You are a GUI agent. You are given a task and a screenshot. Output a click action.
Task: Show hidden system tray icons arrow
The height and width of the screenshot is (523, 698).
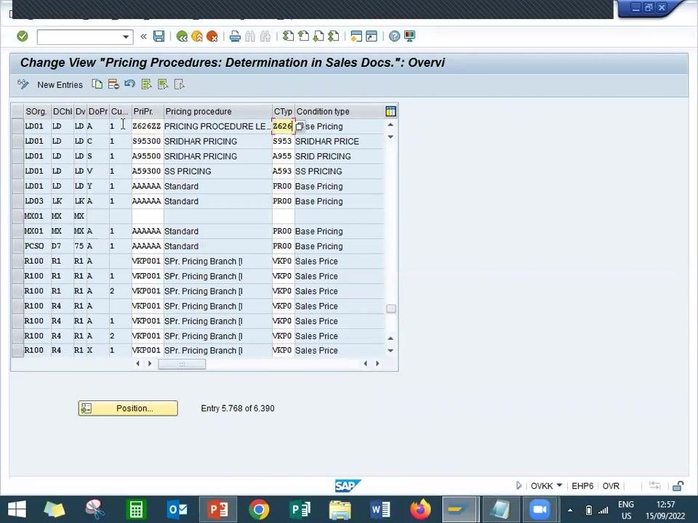pos(570,510)
